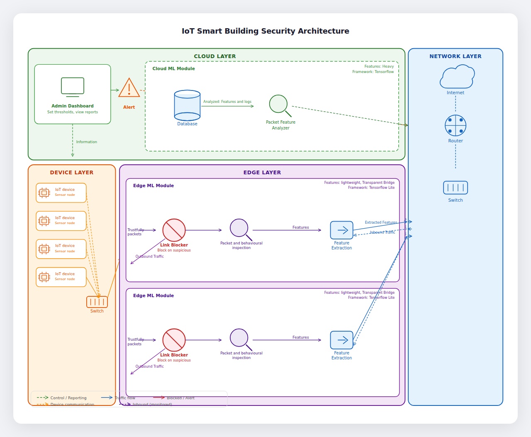The height and width of the screenshot is (437, 531).
Task: Click the 'Admin Dashboard' label
Action: point(73,106)
